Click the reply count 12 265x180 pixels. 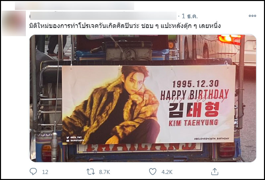pyautogui.click(x=45, y=172)
